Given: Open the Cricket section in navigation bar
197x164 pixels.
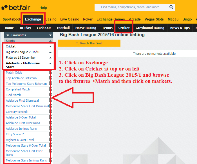Looking at the screenshot, I should [124, 28].
